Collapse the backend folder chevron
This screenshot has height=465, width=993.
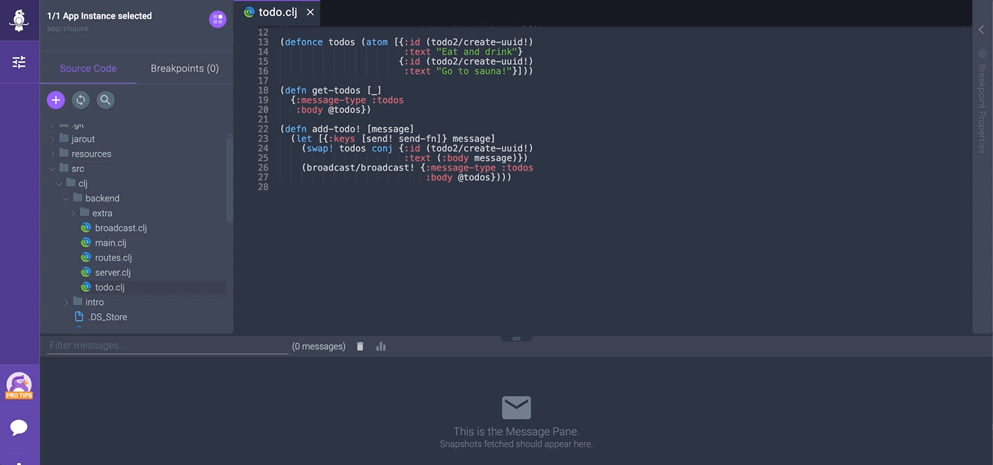pyautogui.click(x=66, y=199)
